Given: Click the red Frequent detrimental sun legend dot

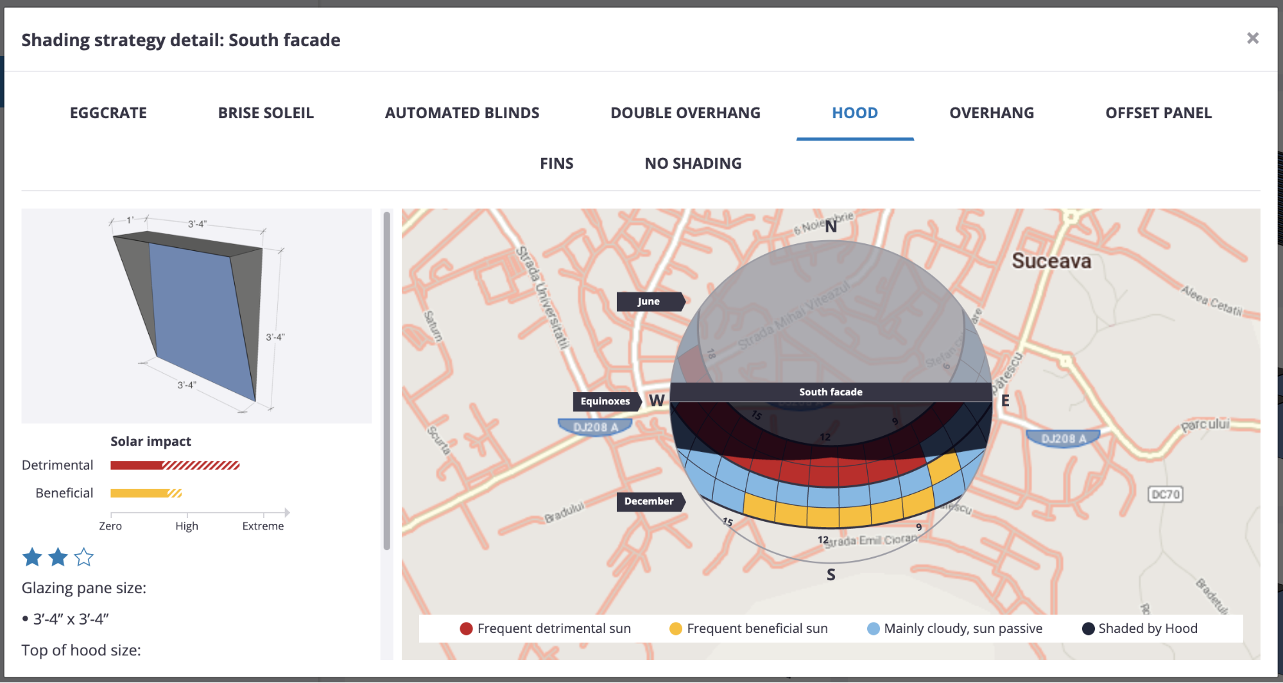Looking at the screenshot, I should (x=467, y=629).
